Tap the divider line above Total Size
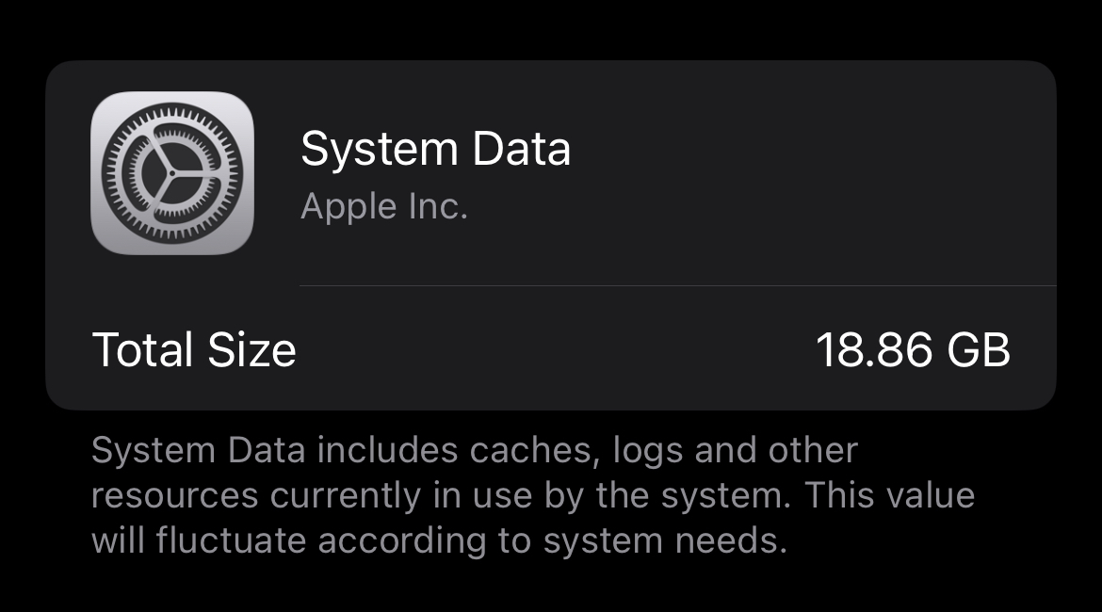Screen dimensions: 1102x612 676,284
